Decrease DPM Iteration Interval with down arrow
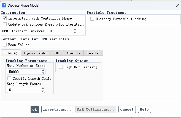 click(75, 32)
